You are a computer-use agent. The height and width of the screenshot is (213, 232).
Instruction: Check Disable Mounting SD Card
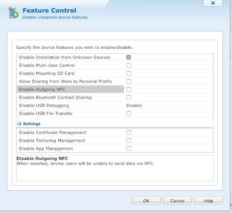coord(129,73)
